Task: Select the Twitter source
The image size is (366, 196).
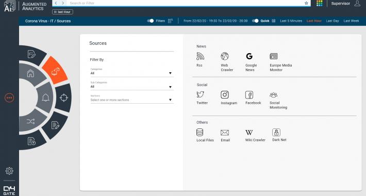Action: 202,97
